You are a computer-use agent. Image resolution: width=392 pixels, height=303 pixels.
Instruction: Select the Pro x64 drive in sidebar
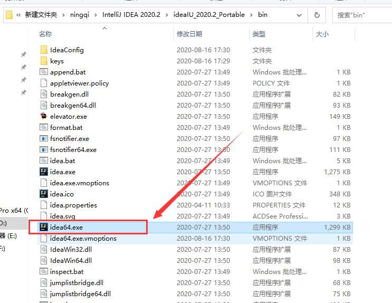(x=14, y=211)
